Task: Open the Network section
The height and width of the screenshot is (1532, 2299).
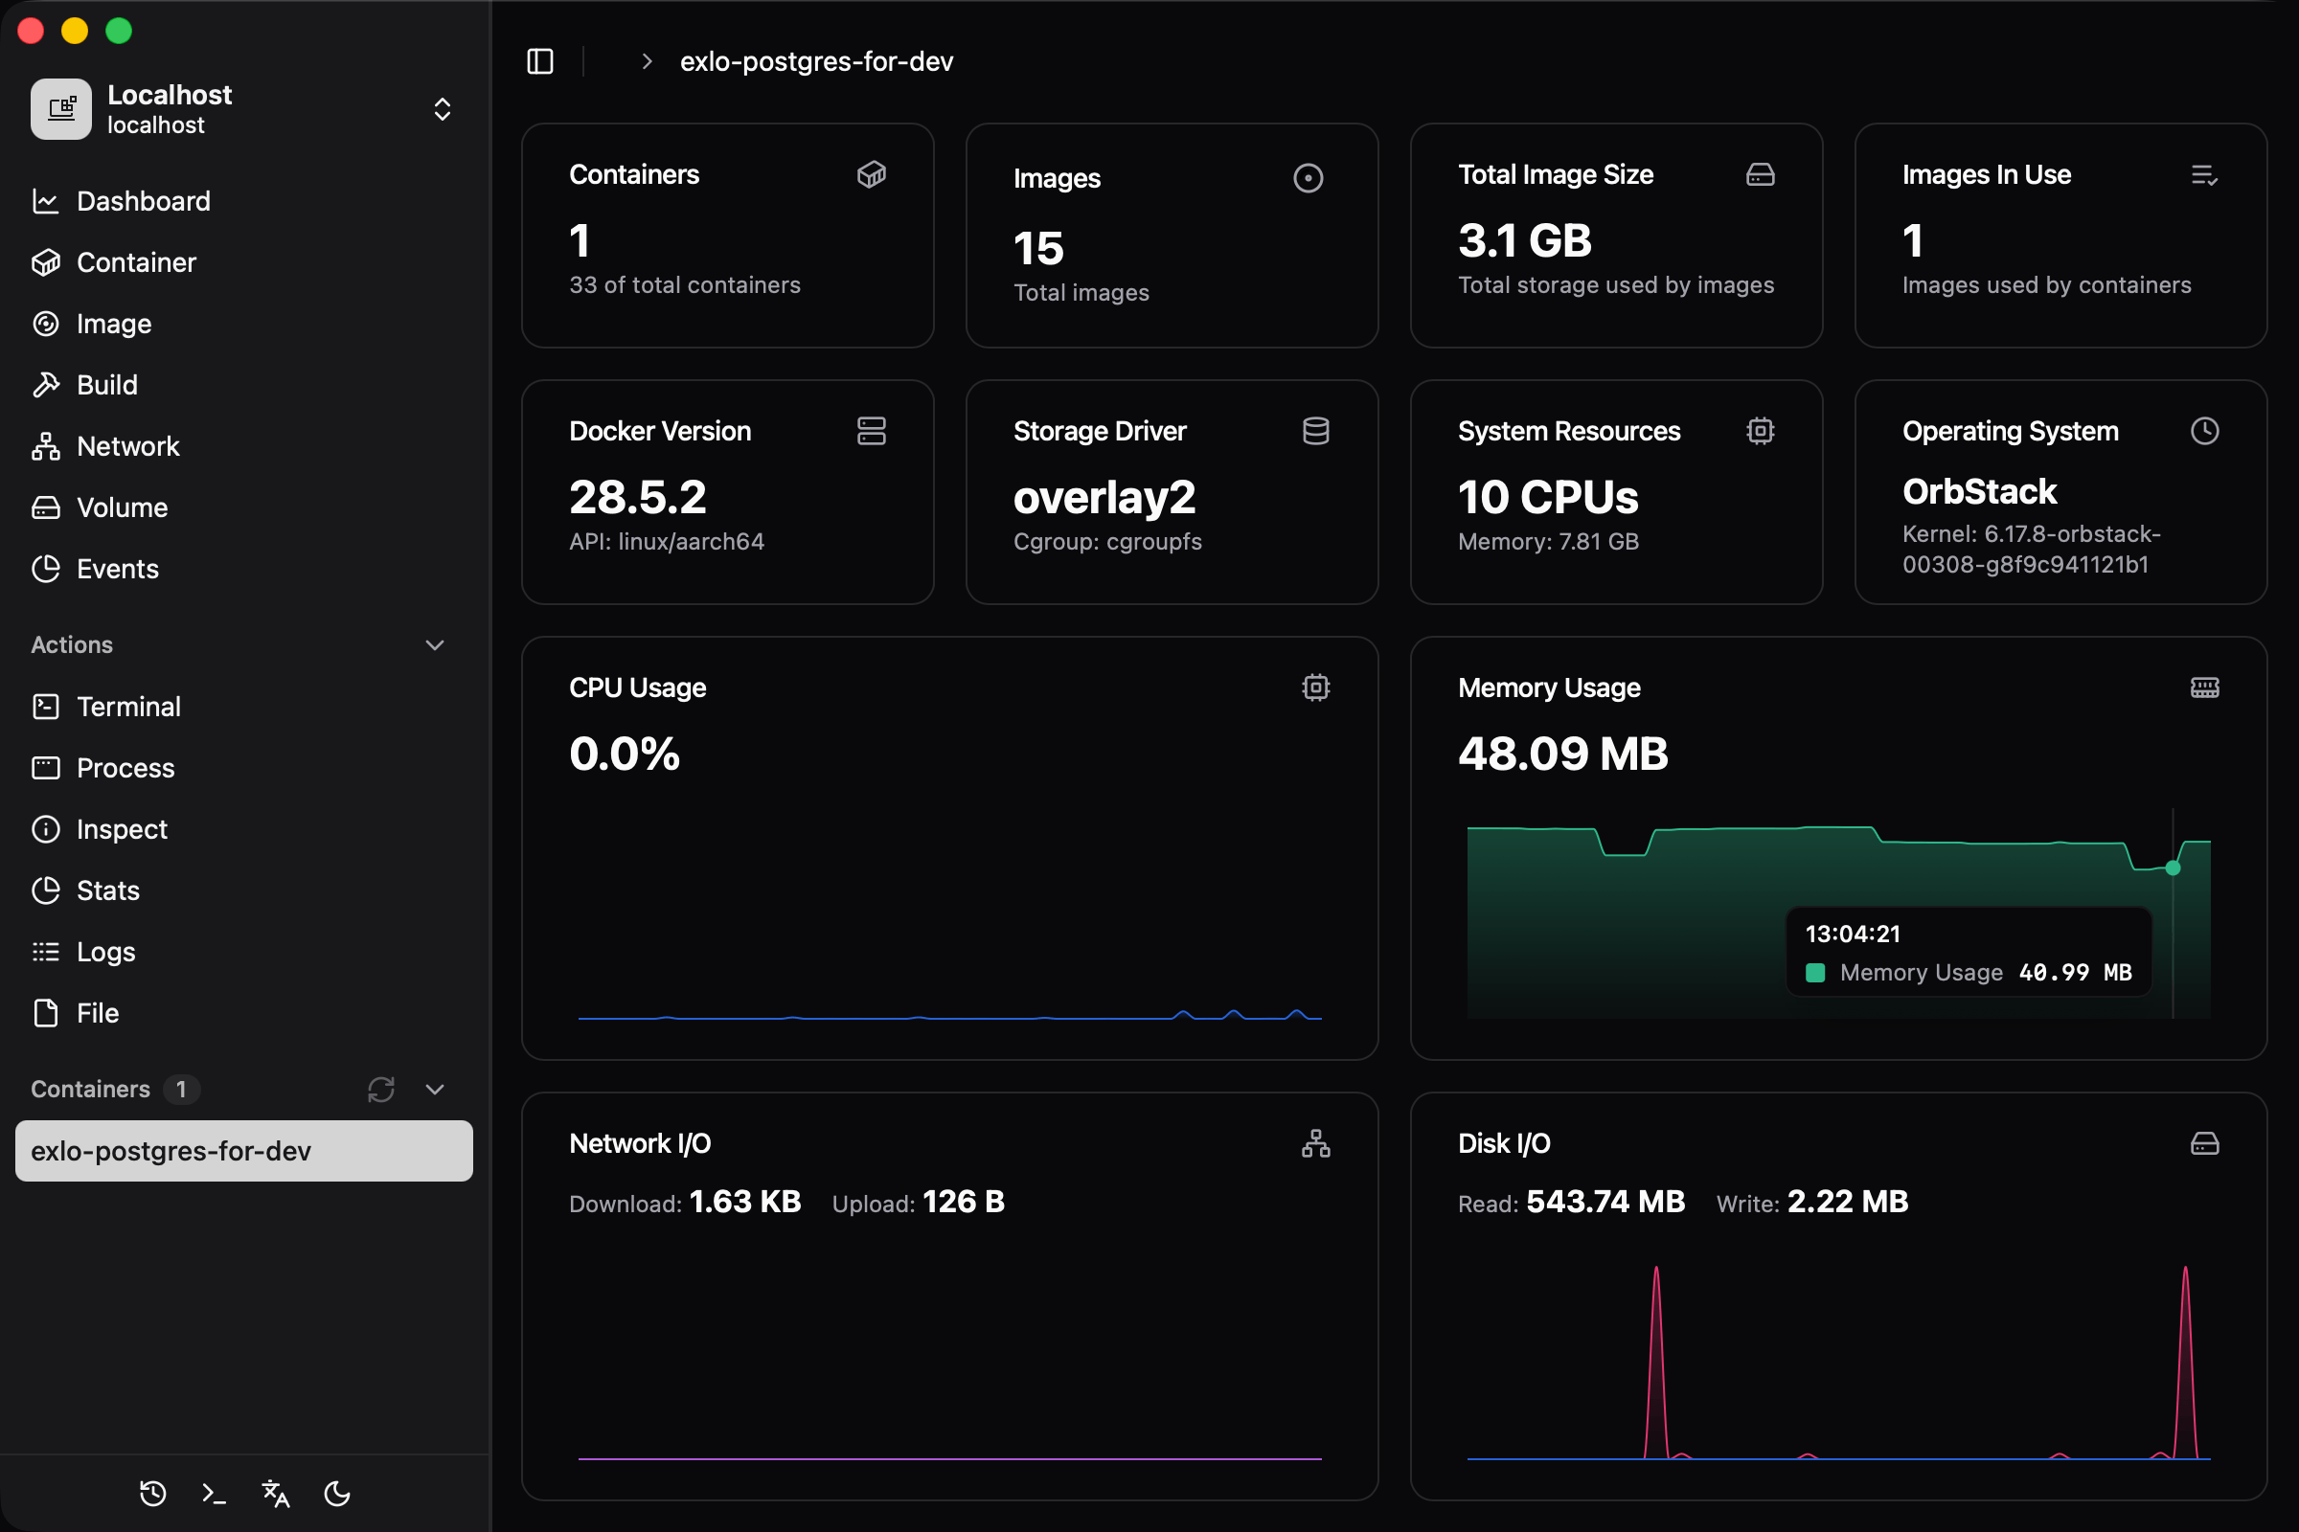Action: click(x=128, y=445)
